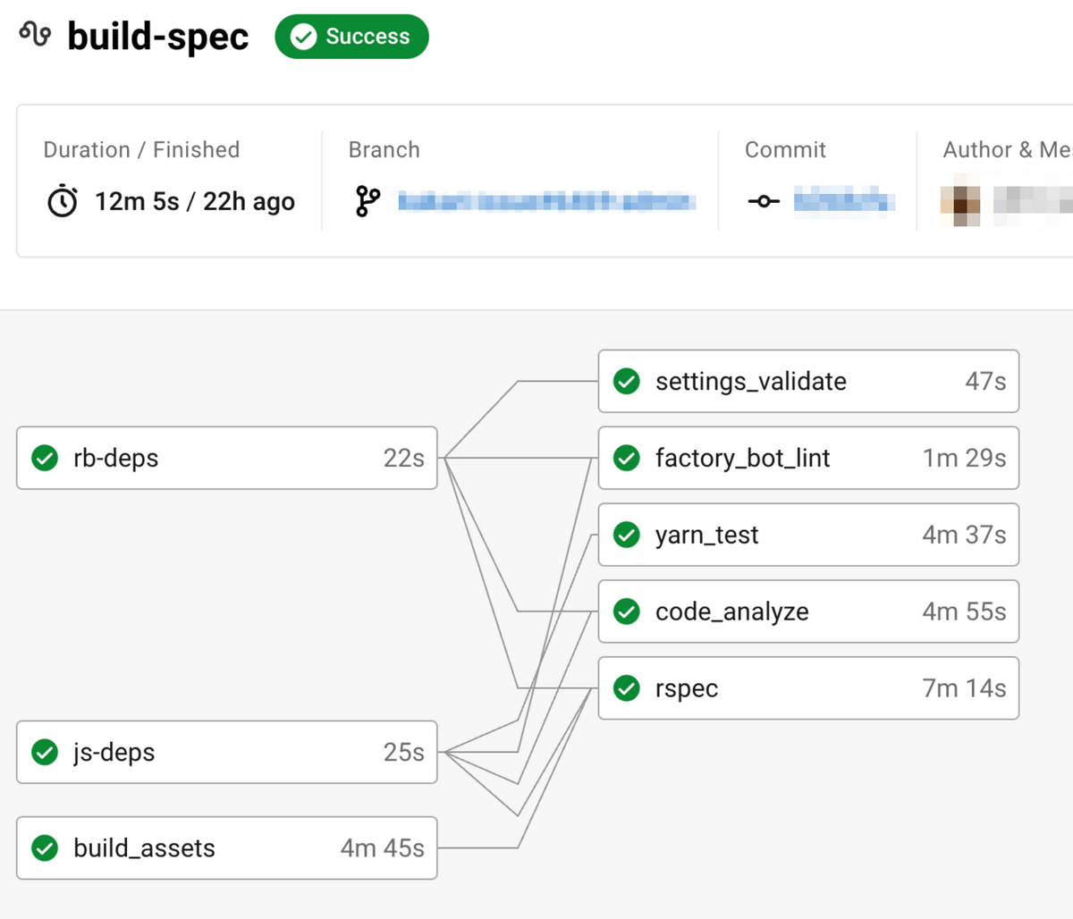This screenshot has width=1073, height=919.
Task: Open the rb-deps job
Action: pyautogui.click(x=226, y=458)
